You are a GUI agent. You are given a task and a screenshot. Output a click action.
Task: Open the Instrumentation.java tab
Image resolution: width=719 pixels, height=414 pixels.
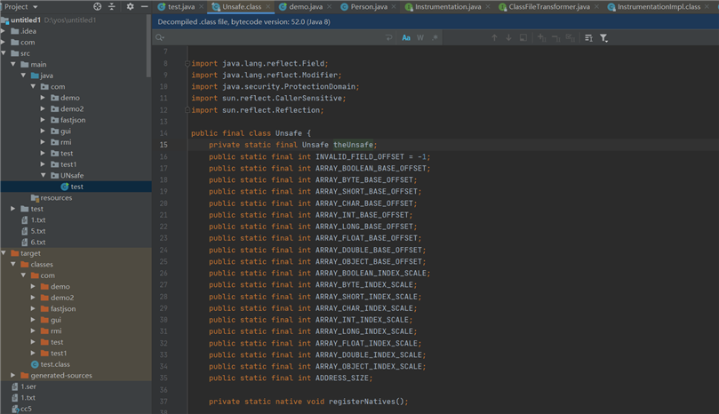(x=448, y=6)
